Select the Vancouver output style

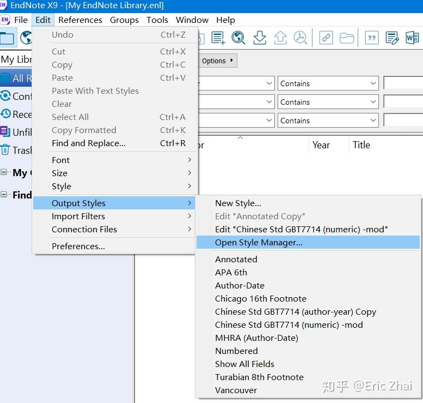coord(308,390)
